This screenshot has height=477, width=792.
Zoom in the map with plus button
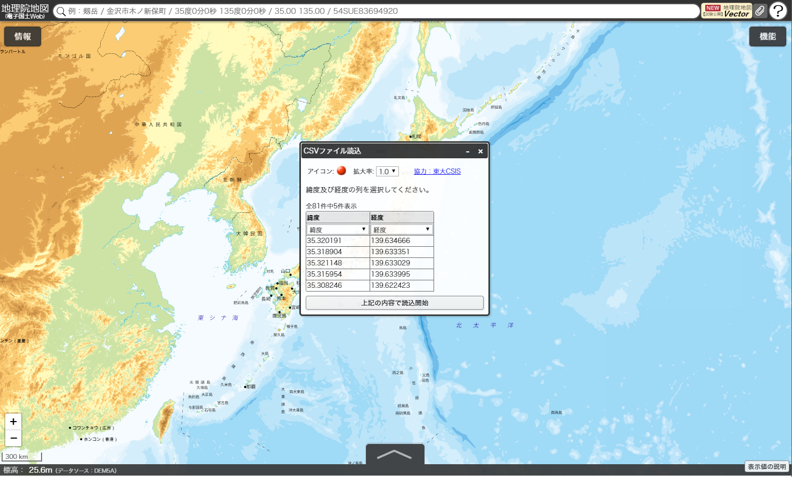coord(13,422)
